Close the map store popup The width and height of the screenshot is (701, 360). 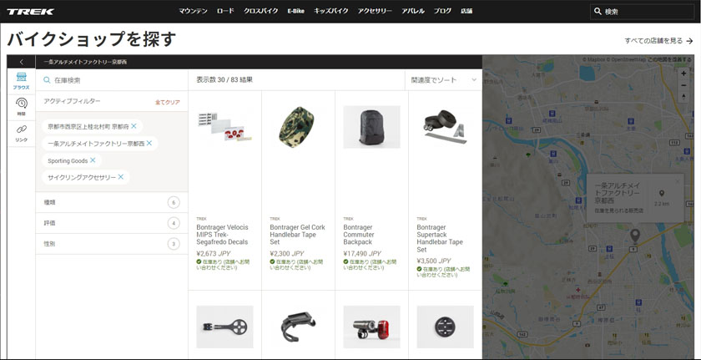click(x=678, y=181)
